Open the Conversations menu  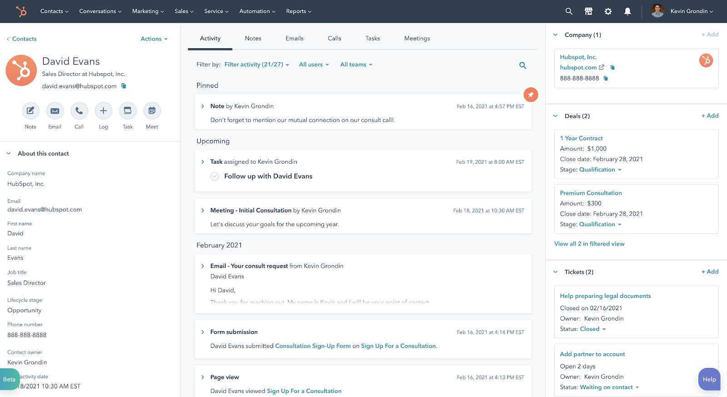pyautogui.click(x=100, y=11)
